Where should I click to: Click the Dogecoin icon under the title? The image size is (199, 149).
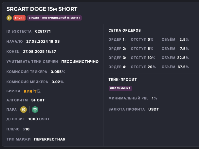[x=9, y=18]
